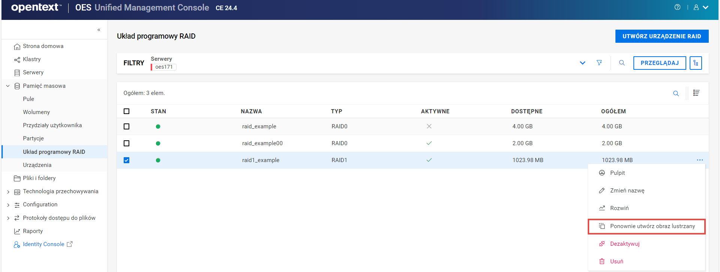
Task: Click the filter funnel icon
Action: [599, 63]
